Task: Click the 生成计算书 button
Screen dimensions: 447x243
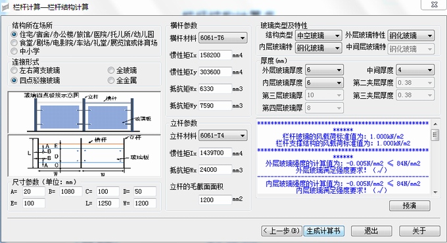Action: pos(323,230)
